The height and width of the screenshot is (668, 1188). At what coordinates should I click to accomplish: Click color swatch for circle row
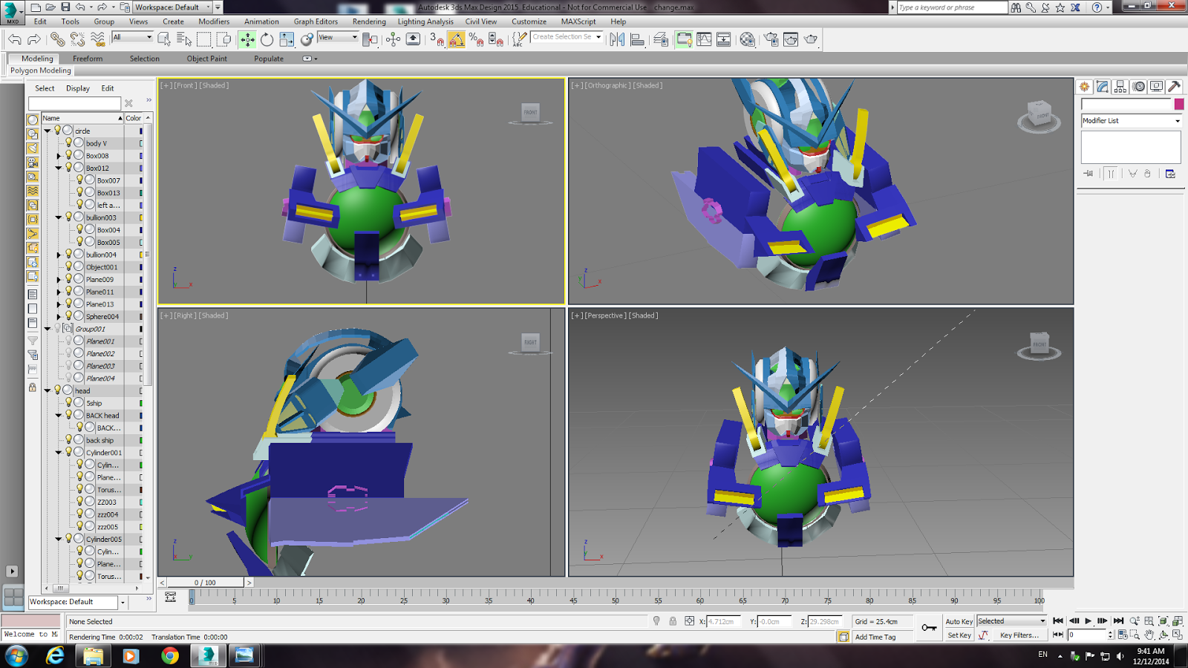point(140,131)
